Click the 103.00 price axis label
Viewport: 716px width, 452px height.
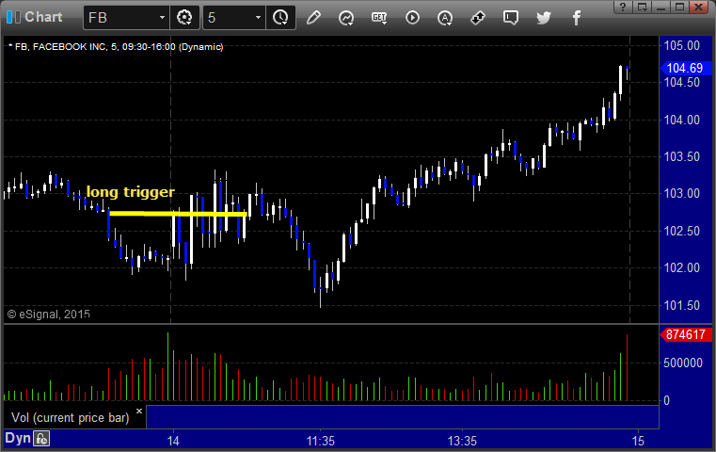(x=682, y=193)
